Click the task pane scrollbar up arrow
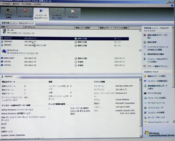This screenshot has width=175, height=141. point(173,27)
